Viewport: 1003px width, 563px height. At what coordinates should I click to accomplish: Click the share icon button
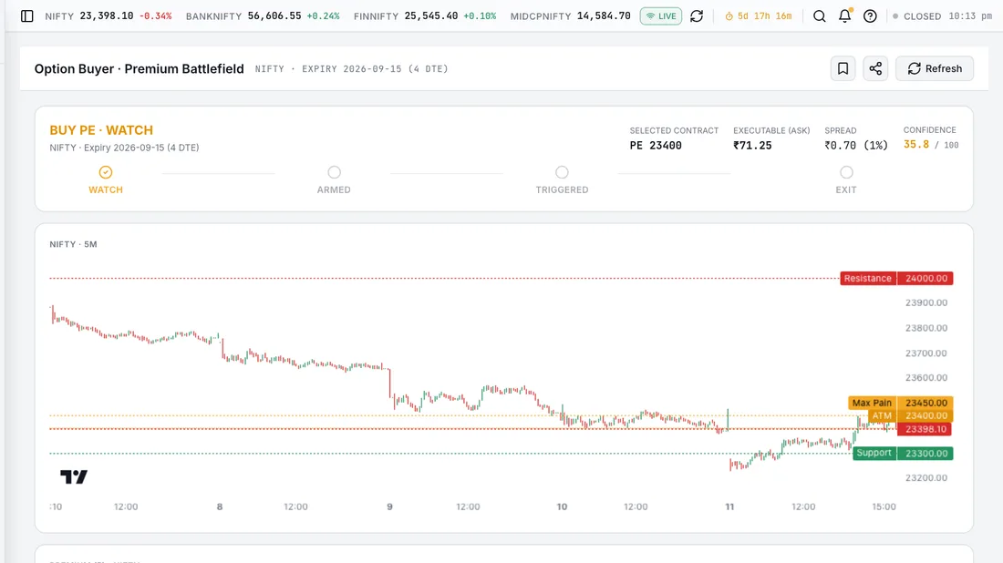pos(875,68)
